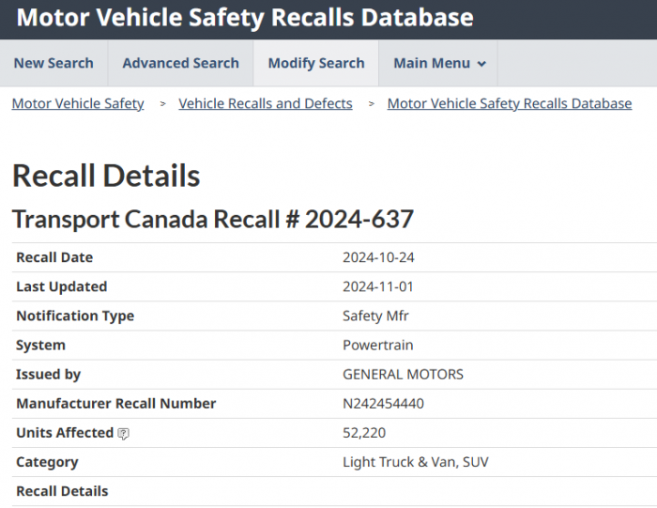Follow the Vehicle Recalls and Defects link

[x=266, y=103]
